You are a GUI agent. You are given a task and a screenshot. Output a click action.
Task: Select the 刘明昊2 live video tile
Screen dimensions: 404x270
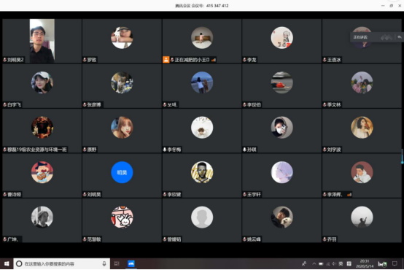pyautogui.click(x=42, y=41)
